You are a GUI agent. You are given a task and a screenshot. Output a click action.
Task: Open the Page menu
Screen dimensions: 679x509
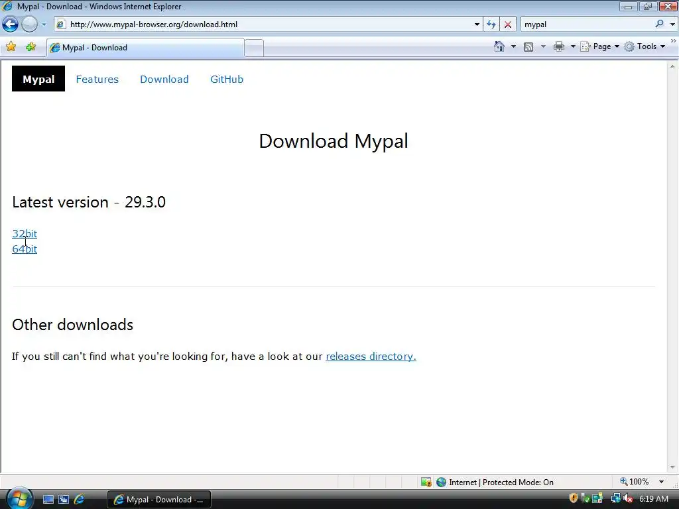point(599,46)
